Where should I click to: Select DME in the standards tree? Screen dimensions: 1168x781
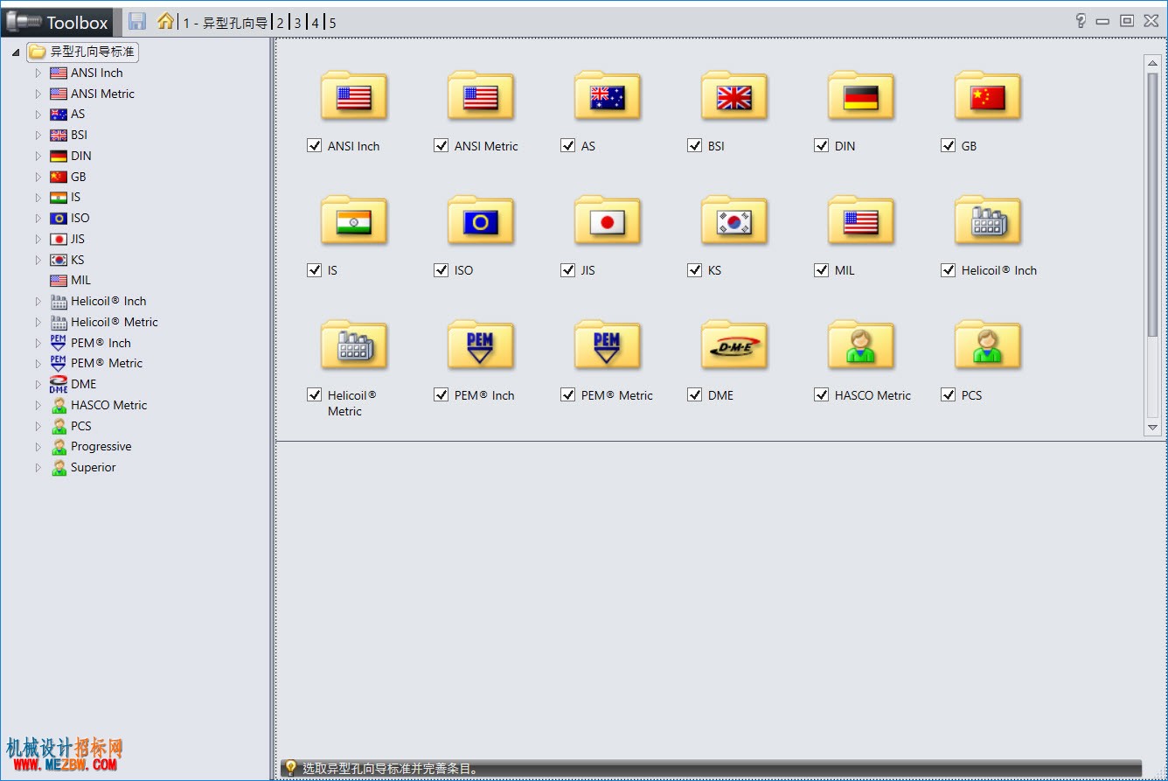(x=83, y=384)
